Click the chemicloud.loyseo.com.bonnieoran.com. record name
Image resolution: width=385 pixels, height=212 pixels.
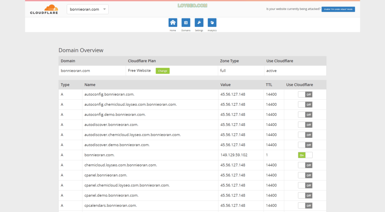121,165
